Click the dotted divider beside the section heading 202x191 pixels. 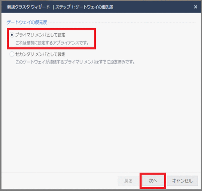tap(122, 22)
